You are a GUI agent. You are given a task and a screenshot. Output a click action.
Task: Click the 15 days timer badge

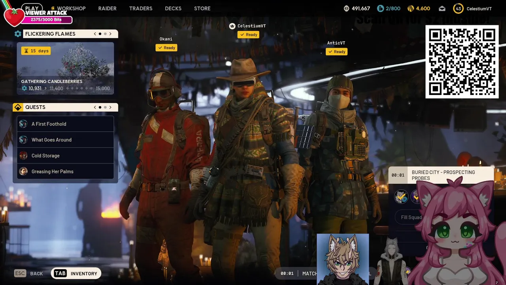click(x=36, y=51)
